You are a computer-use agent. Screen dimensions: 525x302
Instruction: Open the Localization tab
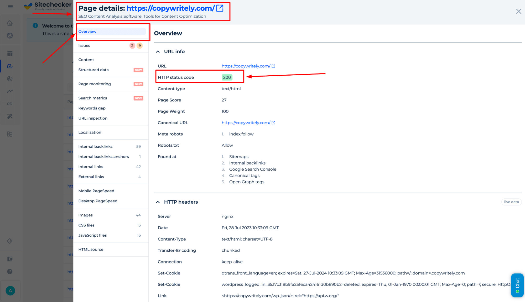click(x=111, y=133)
